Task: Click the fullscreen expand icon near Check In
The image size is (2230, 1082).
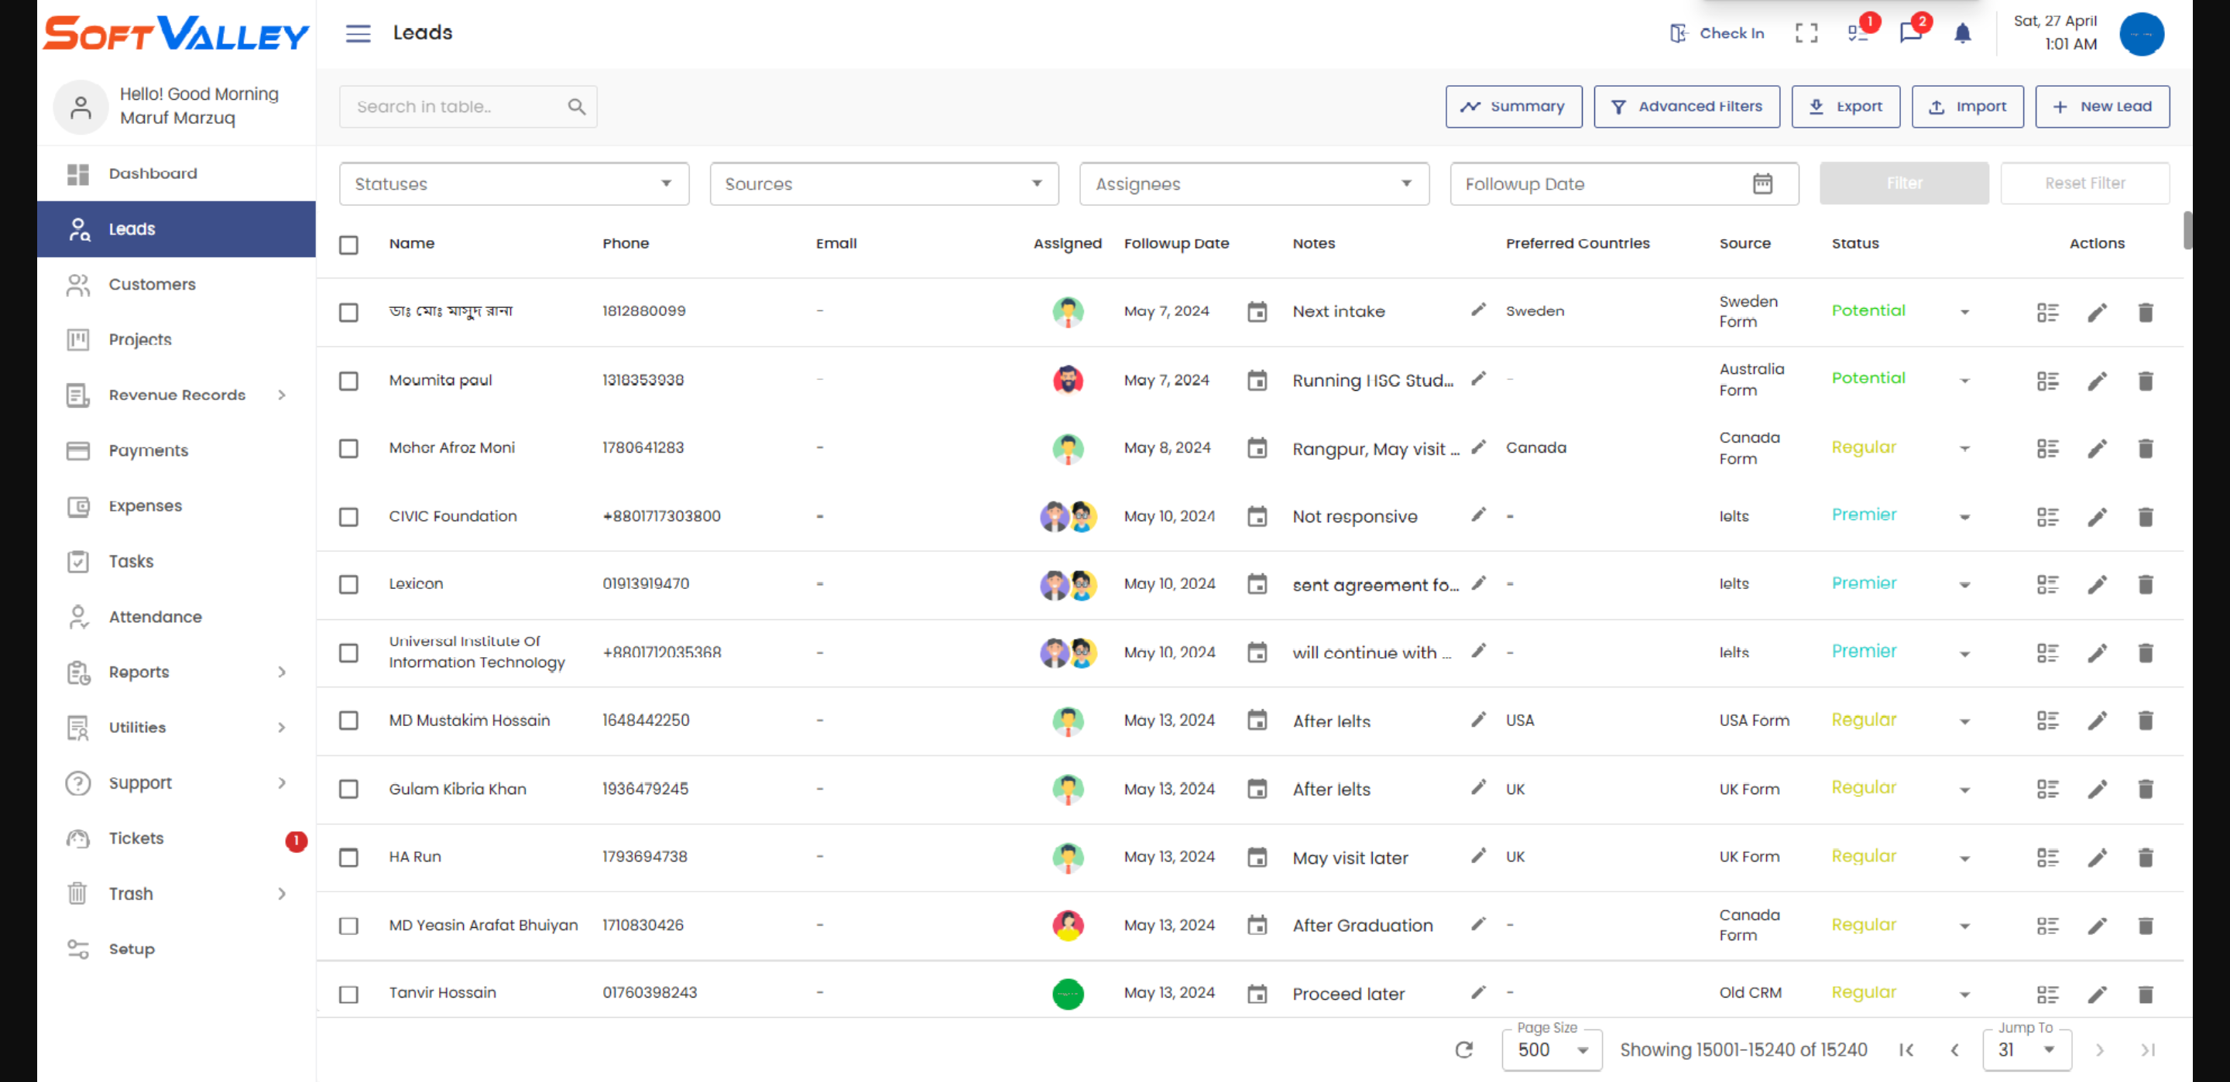Action: (1806, 33)
